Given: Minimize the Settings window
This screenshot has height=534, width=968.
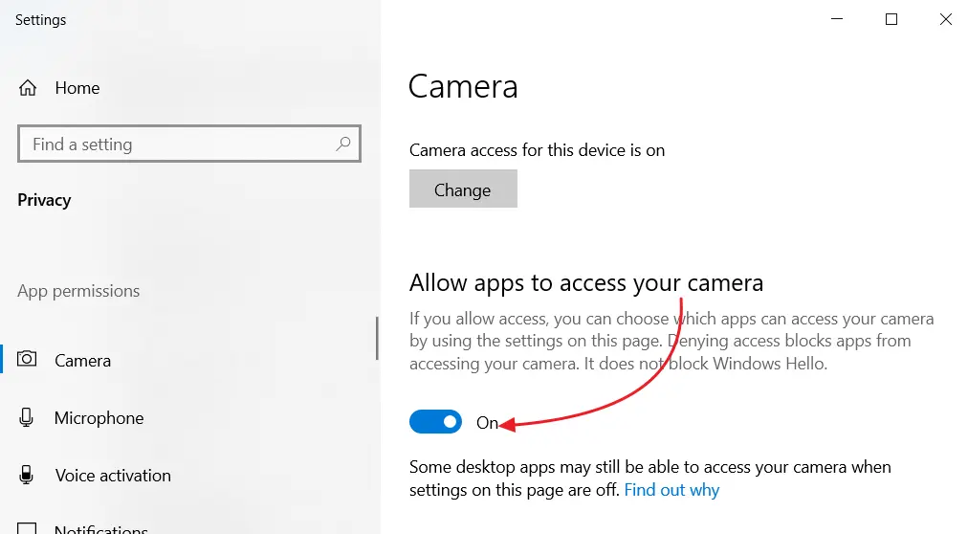Looking at the screenshot, I should 837,19.
